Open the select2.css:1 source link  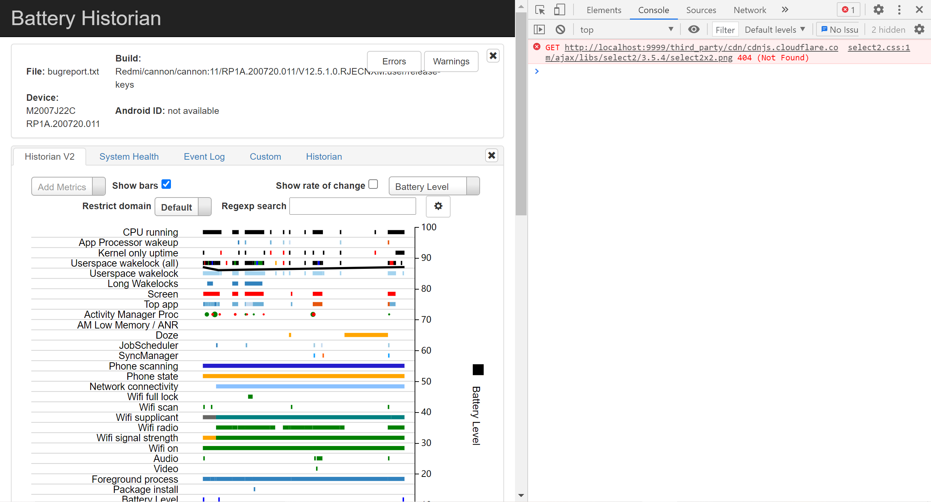878,48
